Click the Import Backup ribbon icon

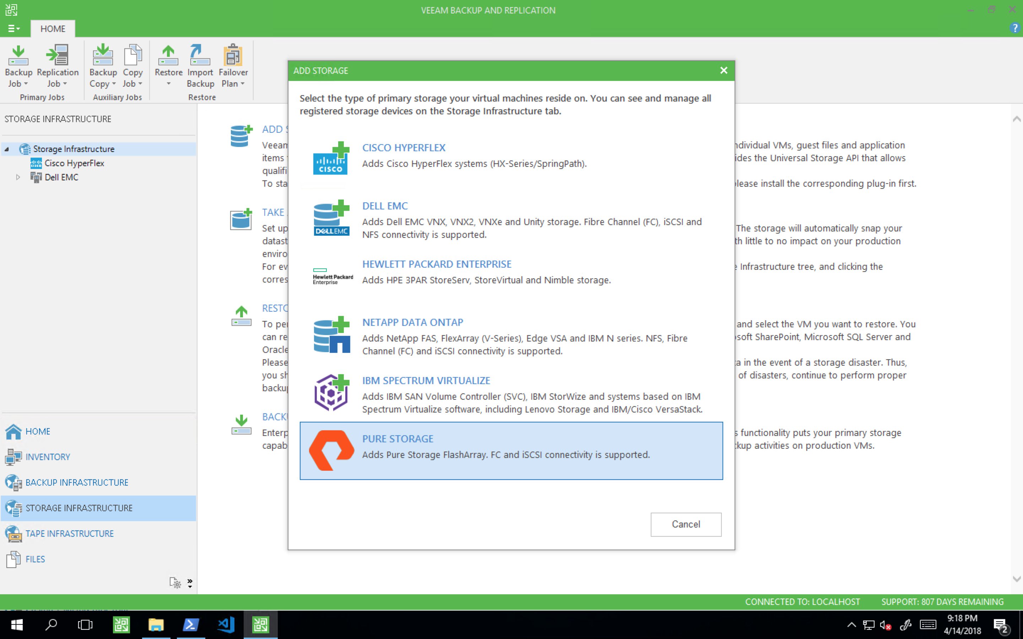click(x=200, y=55)
